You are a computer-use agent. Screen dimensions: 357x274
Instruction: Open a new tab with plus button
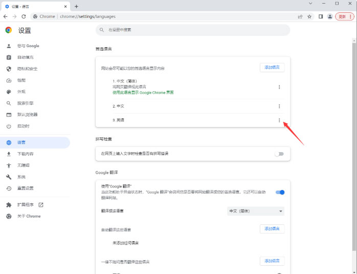77,6
